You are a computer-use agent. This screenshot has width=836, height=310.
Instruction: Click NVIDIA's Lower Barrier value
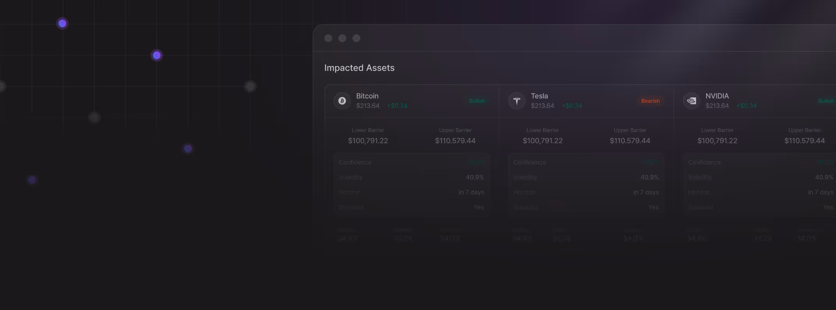tap(717, 141)
